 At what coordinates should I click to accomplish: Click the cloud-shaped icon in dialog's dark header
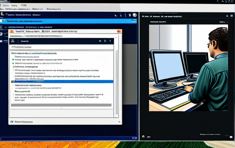pyautogui.click(x=100, y=41)
